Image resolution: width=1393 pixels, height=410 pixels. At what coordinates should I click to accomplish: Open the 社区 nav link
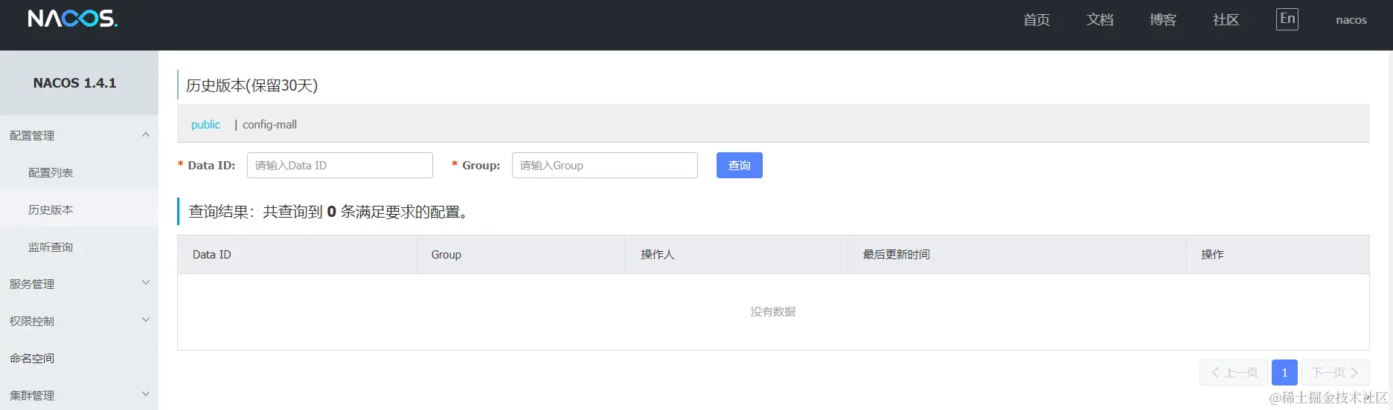pyautogui.click(x=1226, y=20)
